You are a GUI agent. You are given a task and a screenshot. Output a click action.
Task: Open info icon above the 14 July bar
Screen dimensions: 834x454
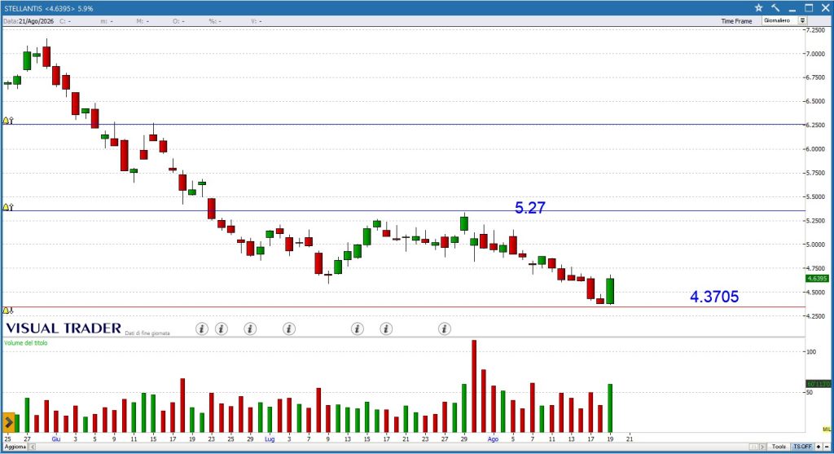tap(358, 329)
